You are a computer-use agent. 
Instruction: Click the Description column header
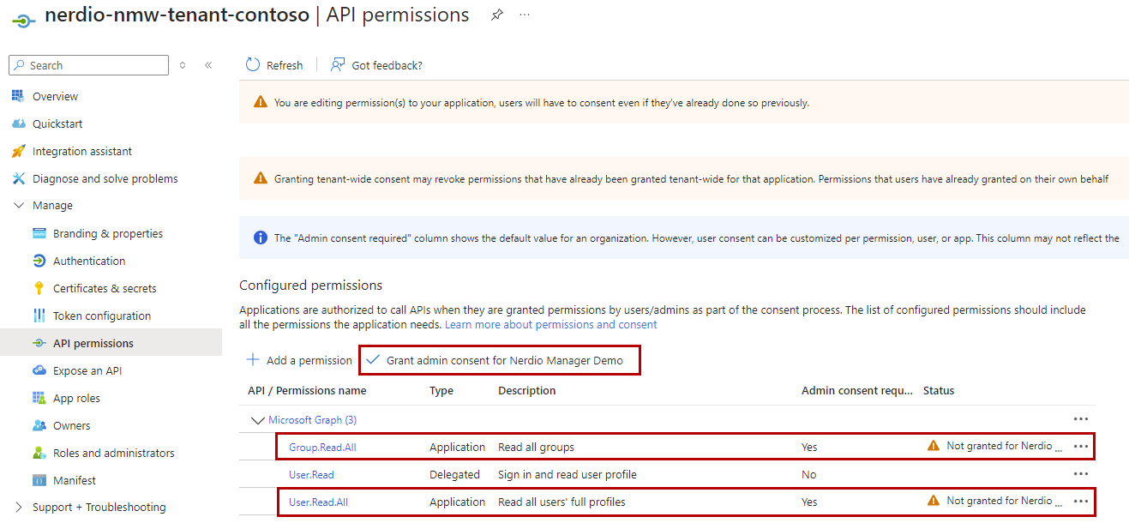pyautogui.click(x=527, y=390)
